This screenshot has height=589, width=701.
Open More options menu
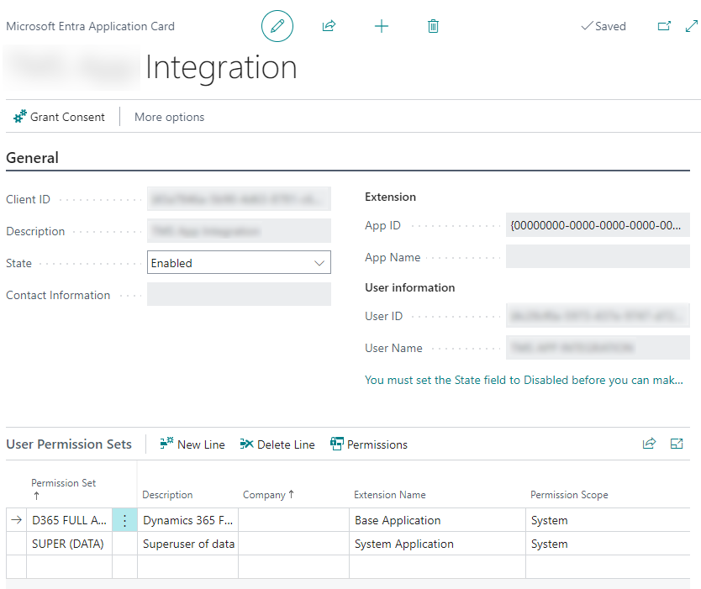point(170,117)
